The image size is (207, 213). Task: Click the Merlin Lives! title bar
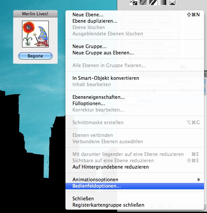coord(35,14)
